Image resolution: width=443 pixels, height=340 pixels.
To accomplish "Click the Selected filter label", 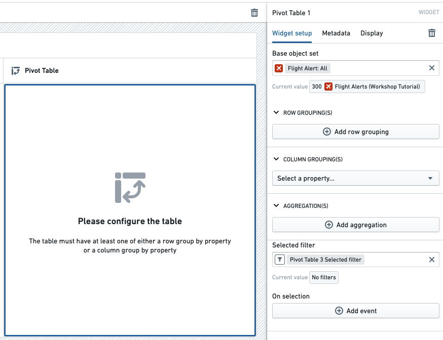I will (293, 245).
